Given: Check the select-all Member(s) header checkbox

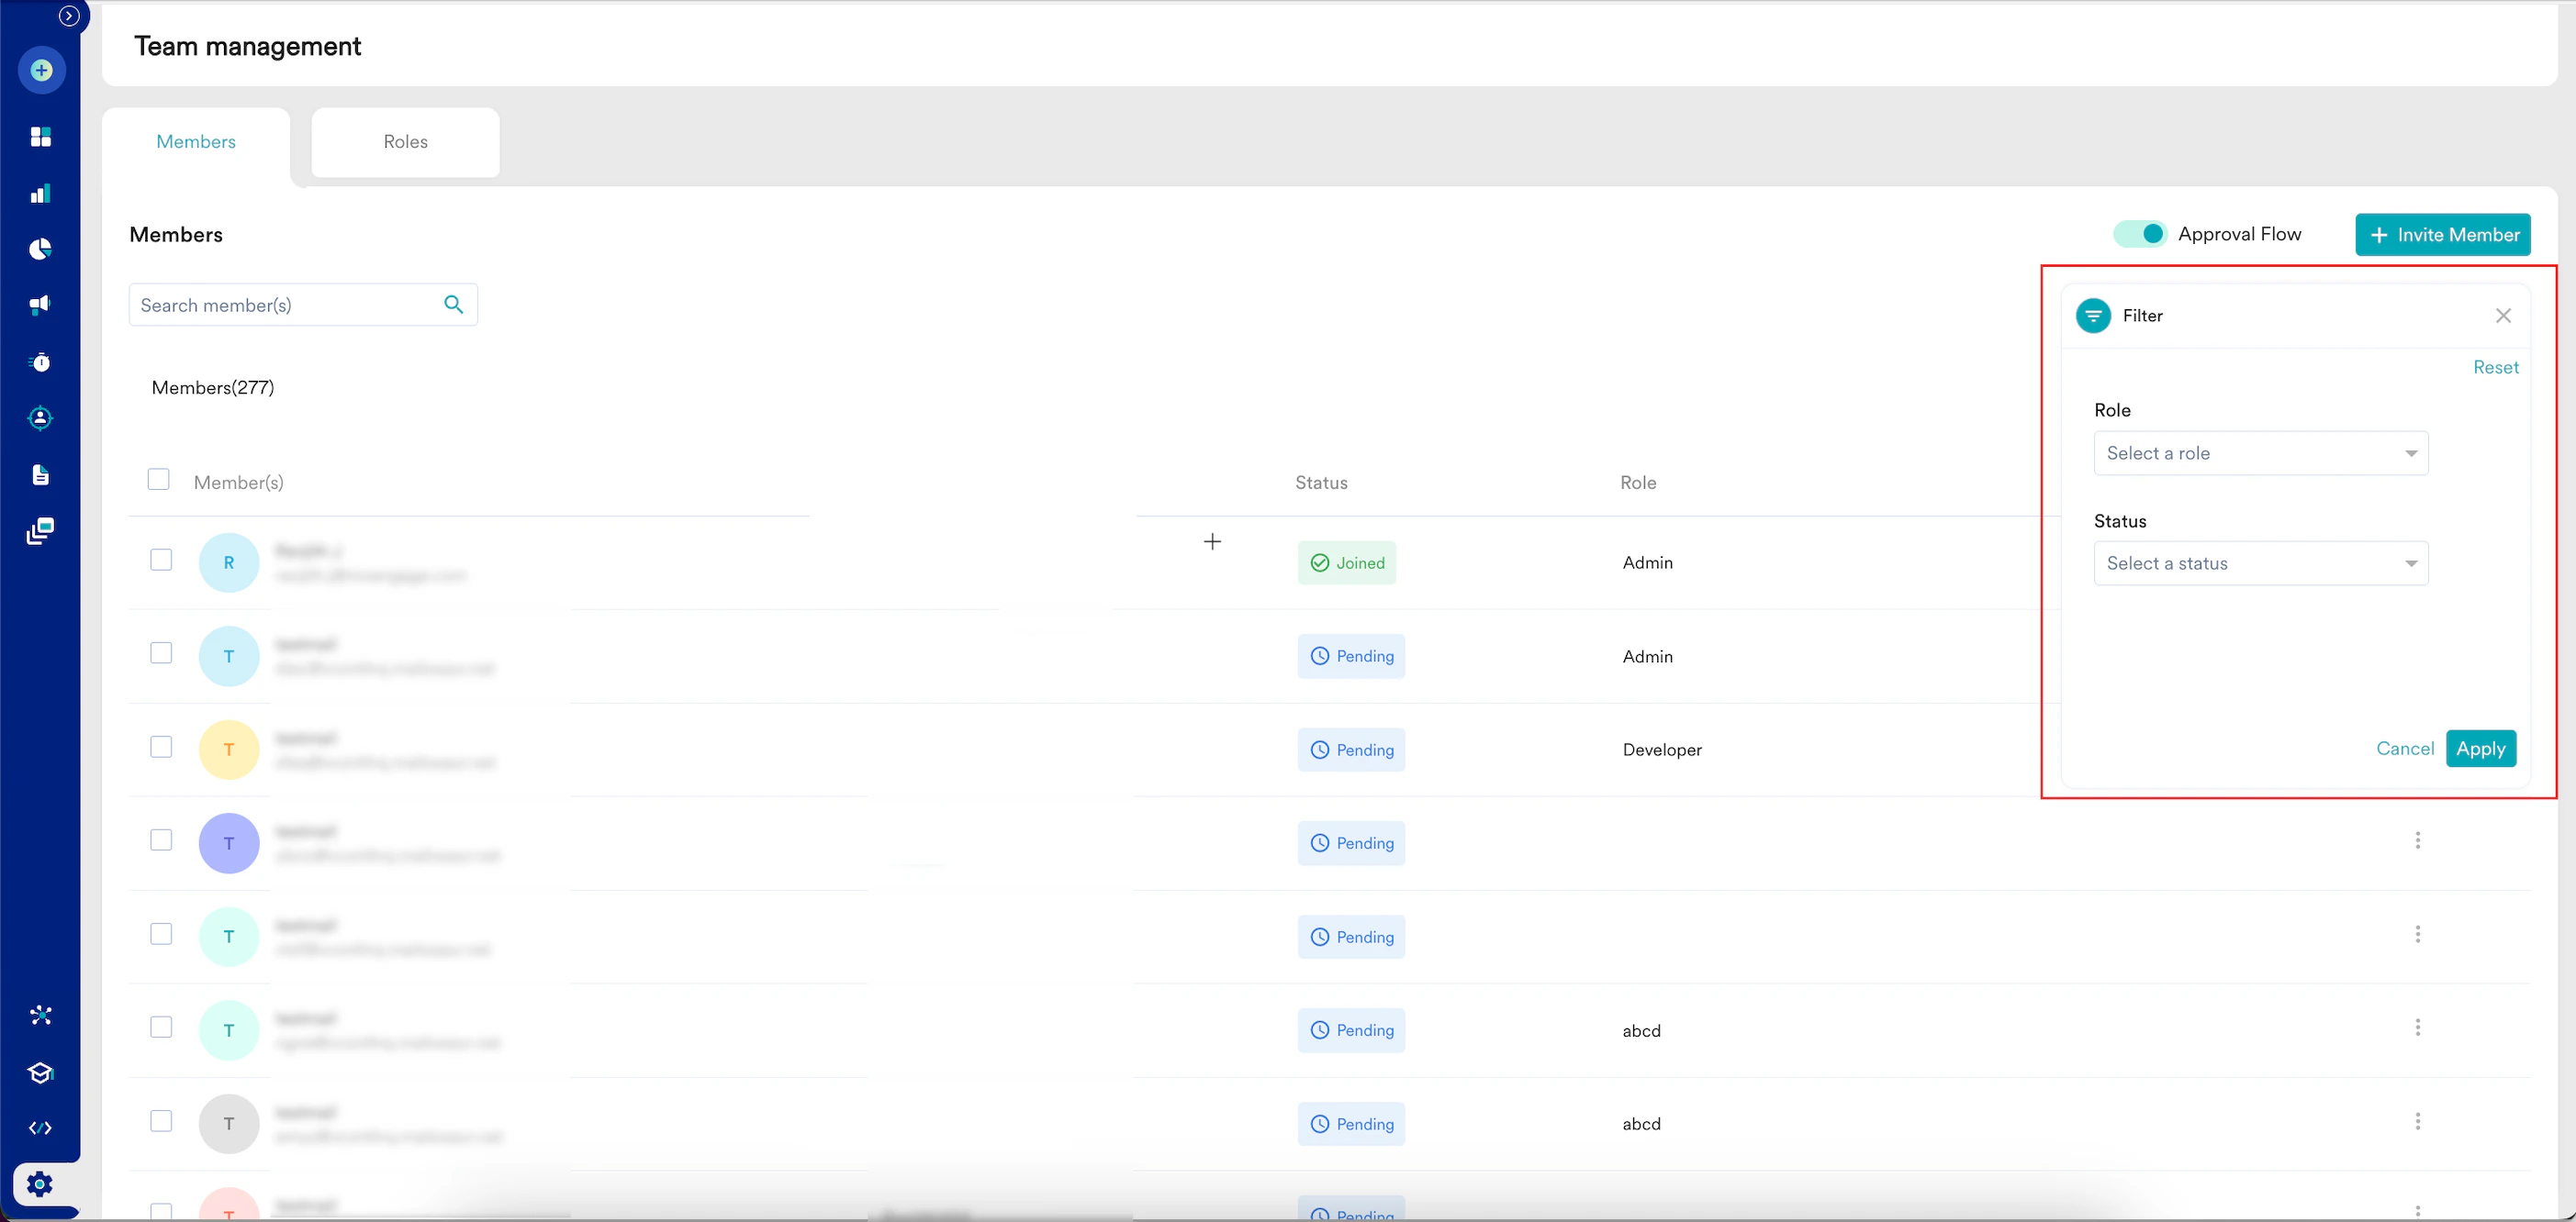Looking at the screenshot, I should click(158, 480).
